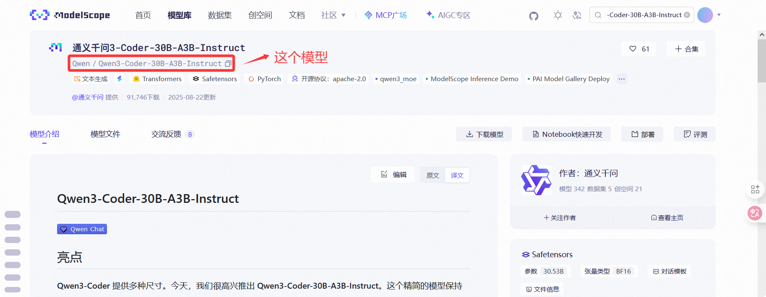
Task: Open Notebook快速开发 button
Action: tap(567, 134)
